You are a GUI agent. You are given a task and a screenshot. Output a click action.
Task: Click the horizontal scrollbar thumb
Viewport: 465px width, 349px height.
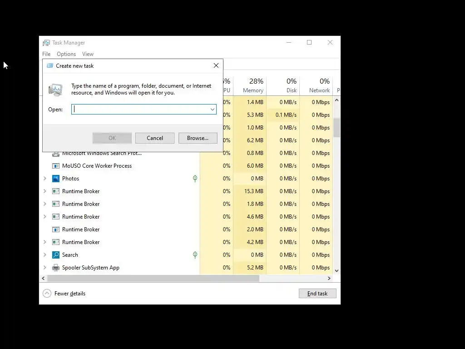click(x=153, y=279)
